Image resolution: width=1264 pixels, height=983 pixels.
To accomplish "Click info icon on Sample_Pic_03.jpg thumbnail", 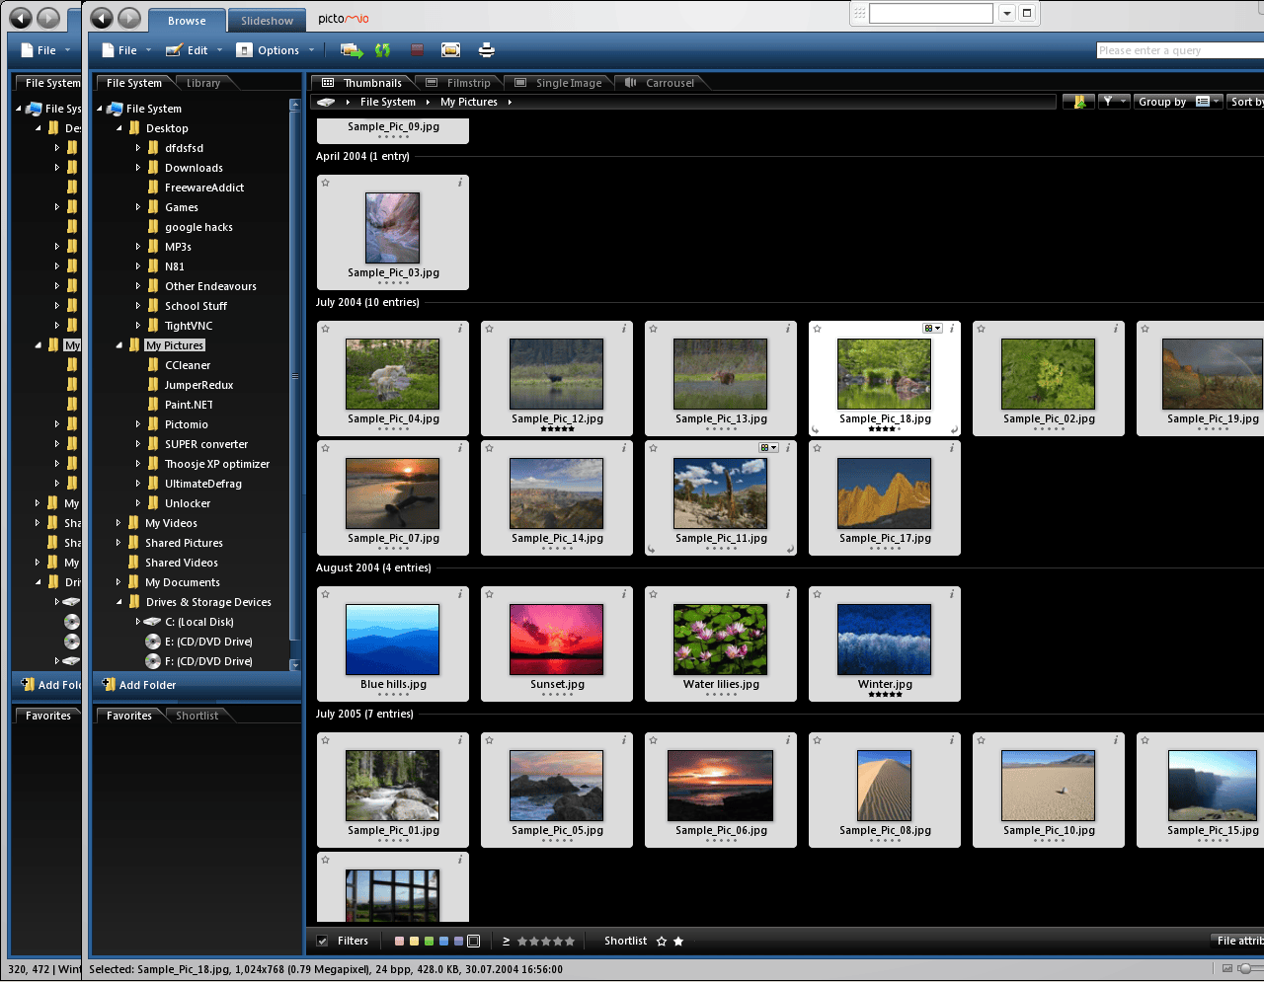I will click(460, 183).
